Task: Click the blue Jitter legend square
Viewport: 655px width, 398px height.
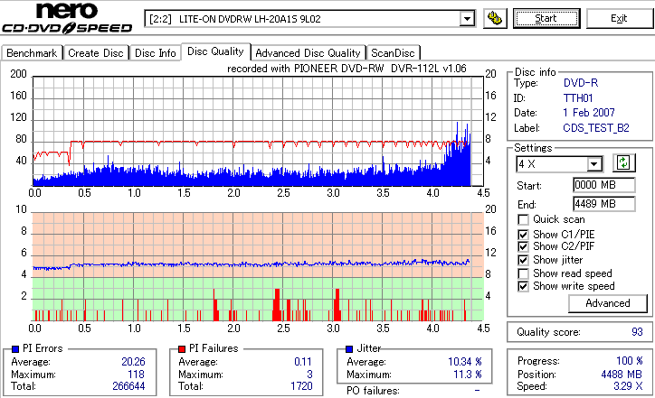Action: coord(349,349)
